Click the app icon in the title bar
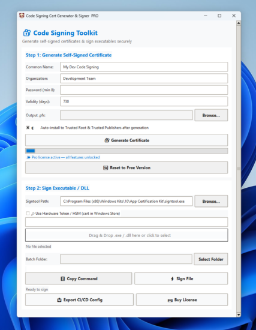This screenshot has height=330, width=256. pos(22,16)
